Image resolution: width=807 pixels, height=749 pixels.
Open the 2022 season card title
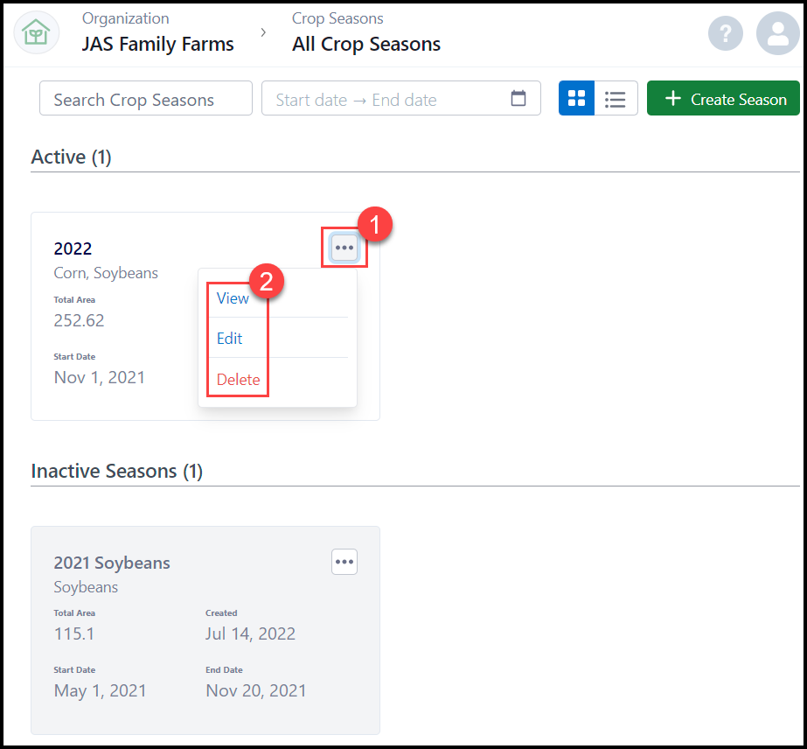point(73,249)
